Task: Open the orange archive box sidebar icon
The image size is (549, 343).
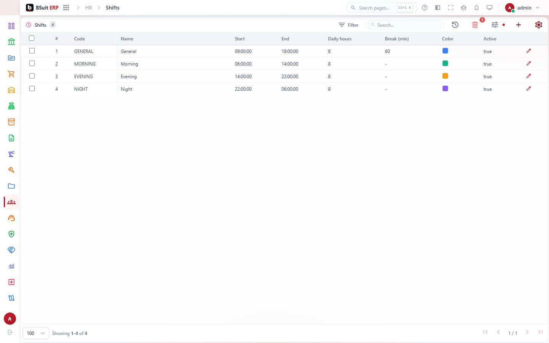Action: coord(11,122)
